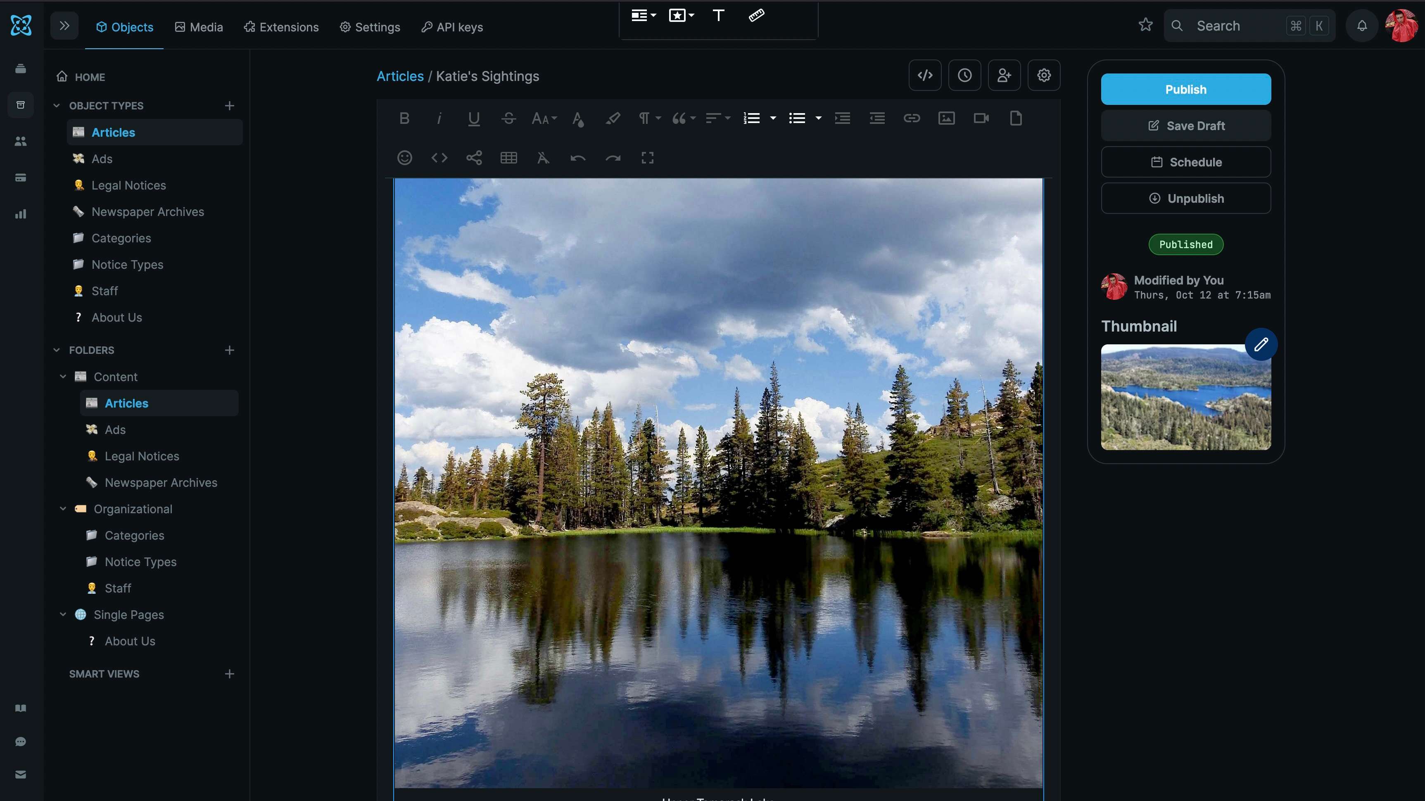
Task: Insert an unordered bullet list
Action: pyautogui.click(x=797, y=118)
